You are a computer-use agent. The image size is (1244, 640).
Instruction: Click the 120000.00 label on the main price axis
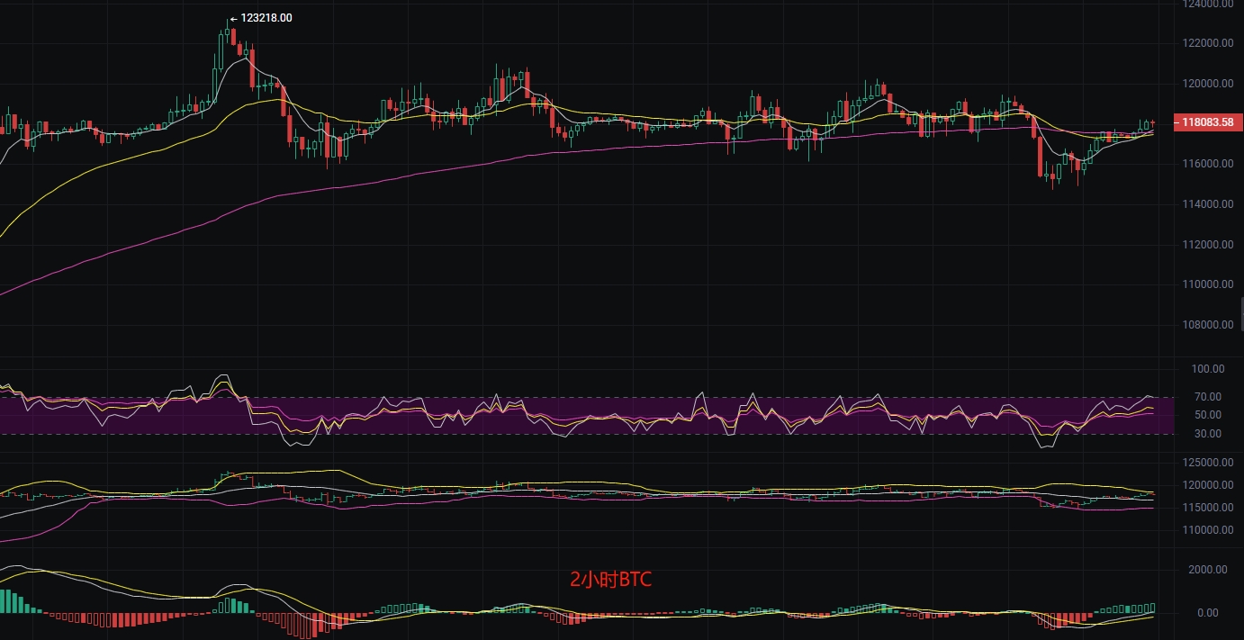pyautogui.click(x=1208, y=84)
